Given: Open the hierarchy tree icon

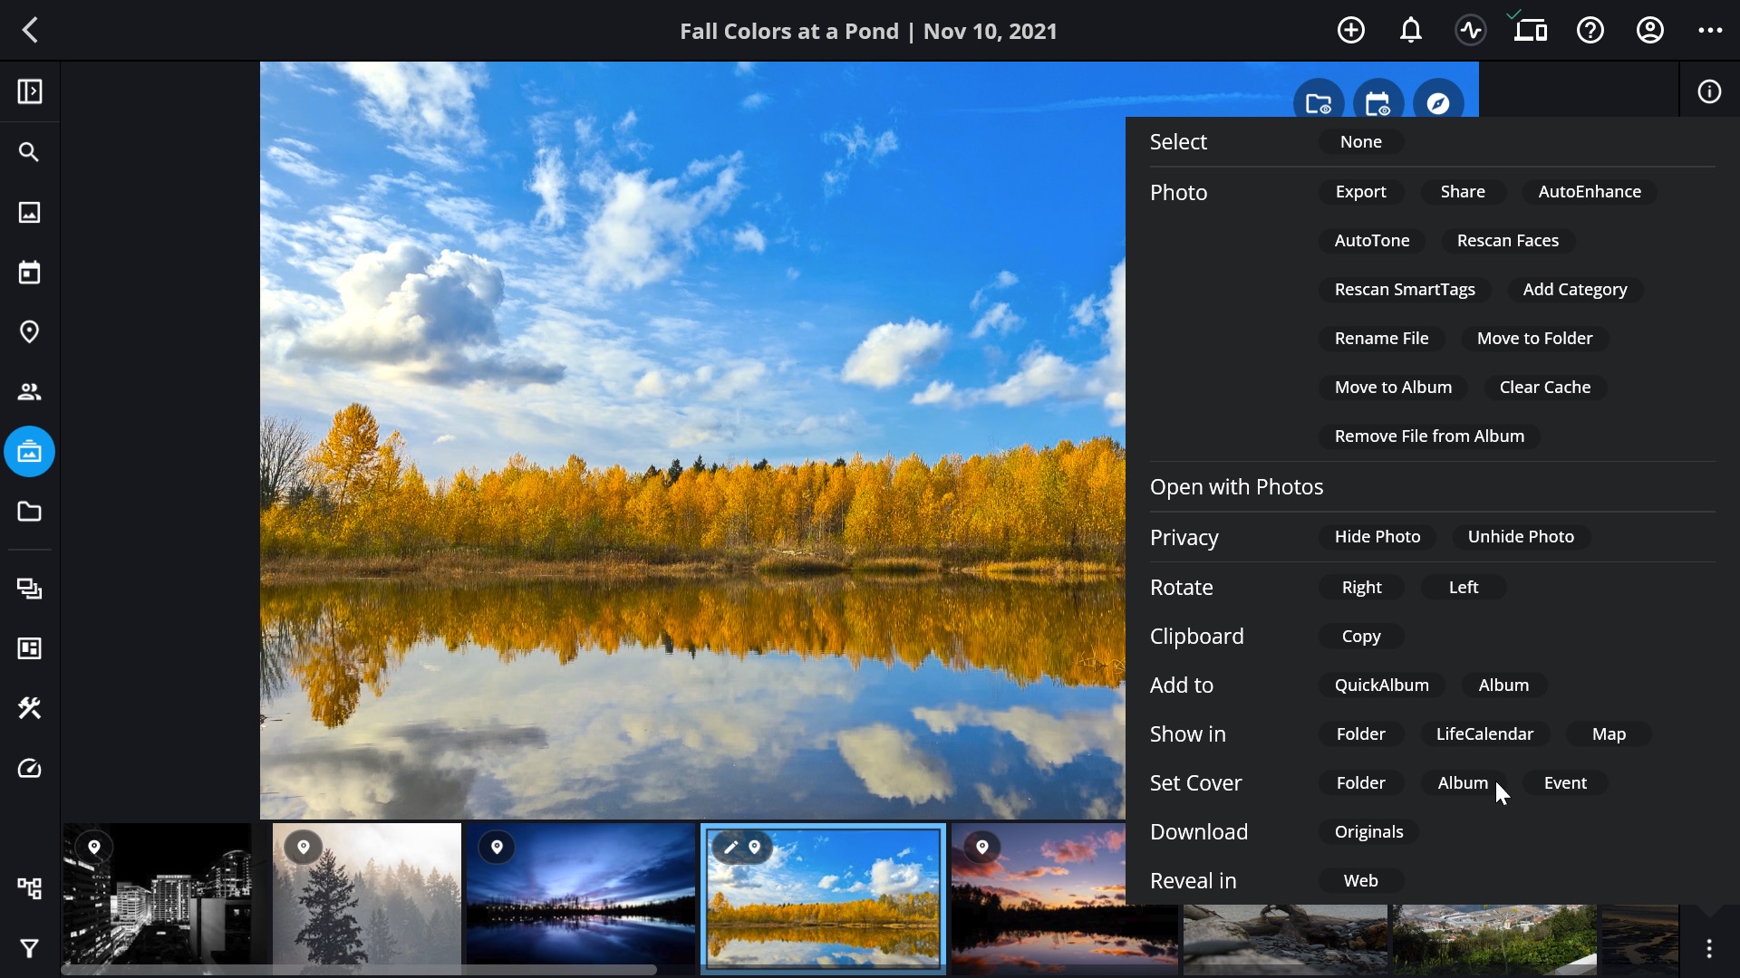Looking at the screenshot, I should 30,888.
